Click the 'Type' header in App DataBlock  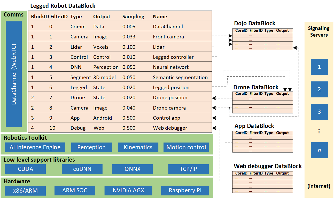coord(269,133)
